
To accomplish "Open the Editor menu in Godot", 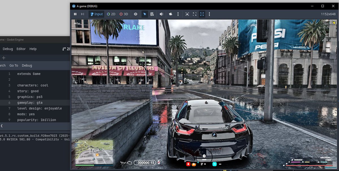I will point(21,49).
